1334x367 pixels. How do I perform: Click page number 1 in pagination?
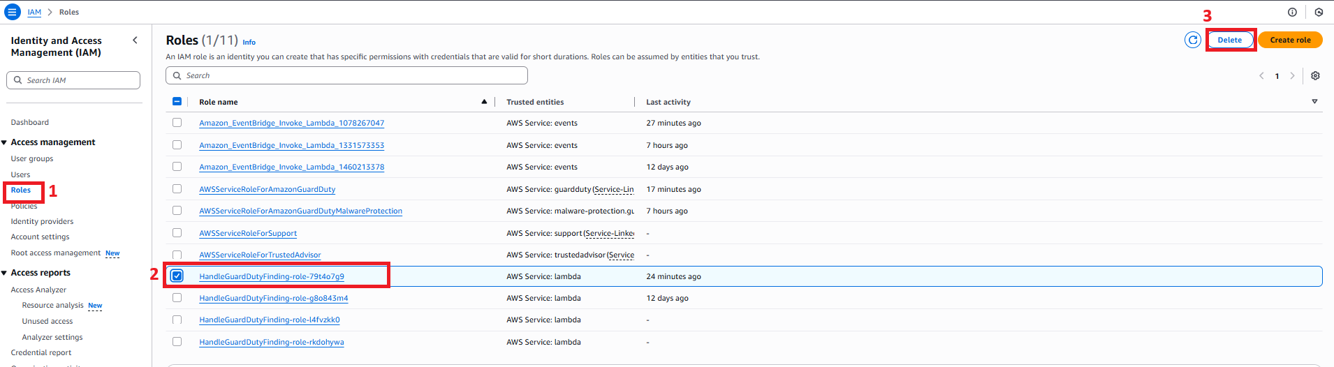tap(1277, 76)
